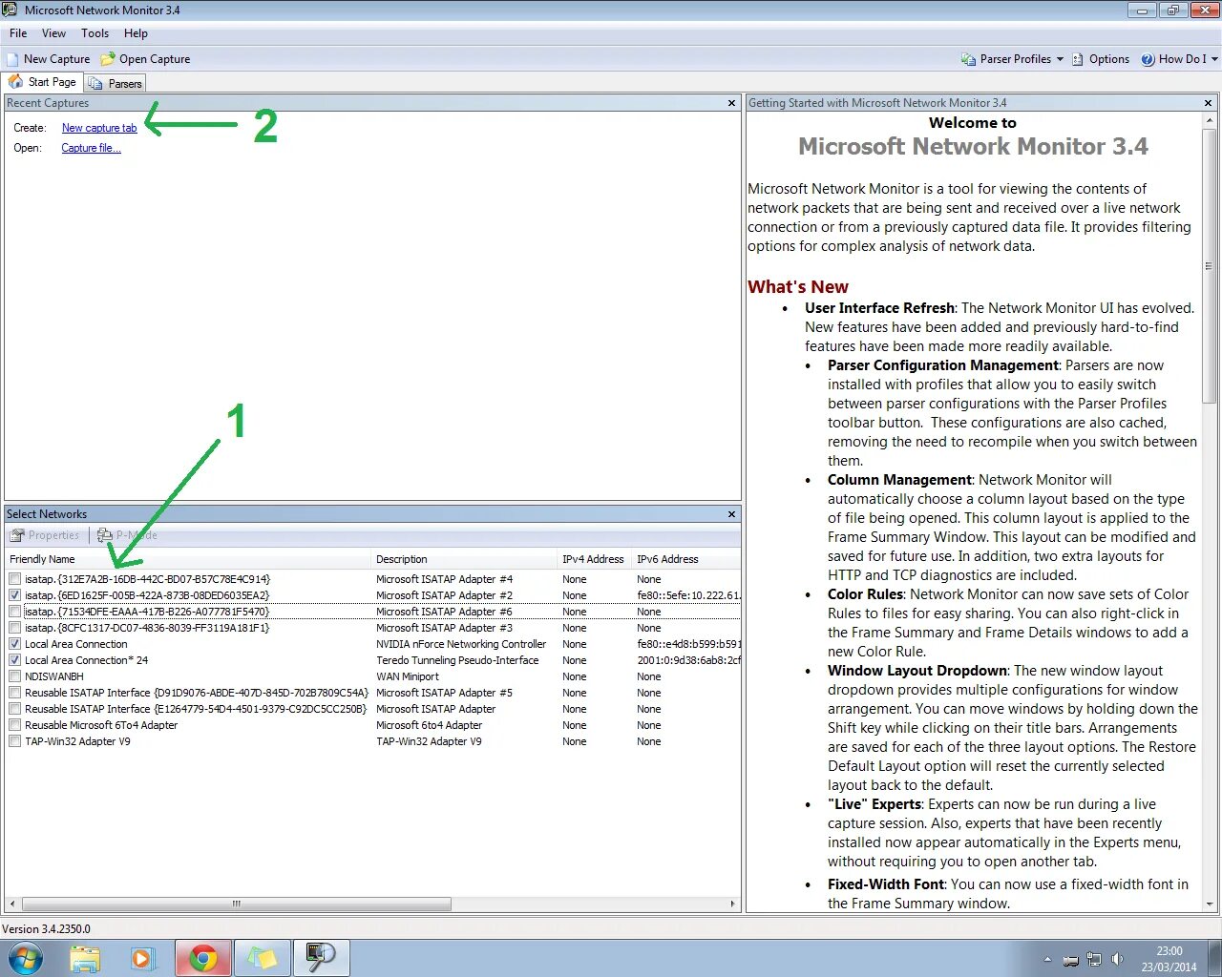Click the Capture file... link
The image size is (1222, 977).
91,148
